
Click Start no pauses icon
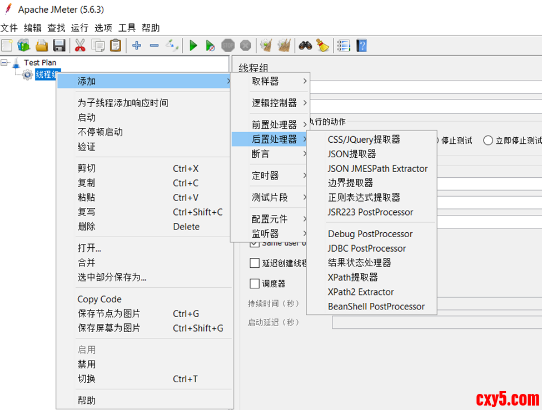pos(210,46)
